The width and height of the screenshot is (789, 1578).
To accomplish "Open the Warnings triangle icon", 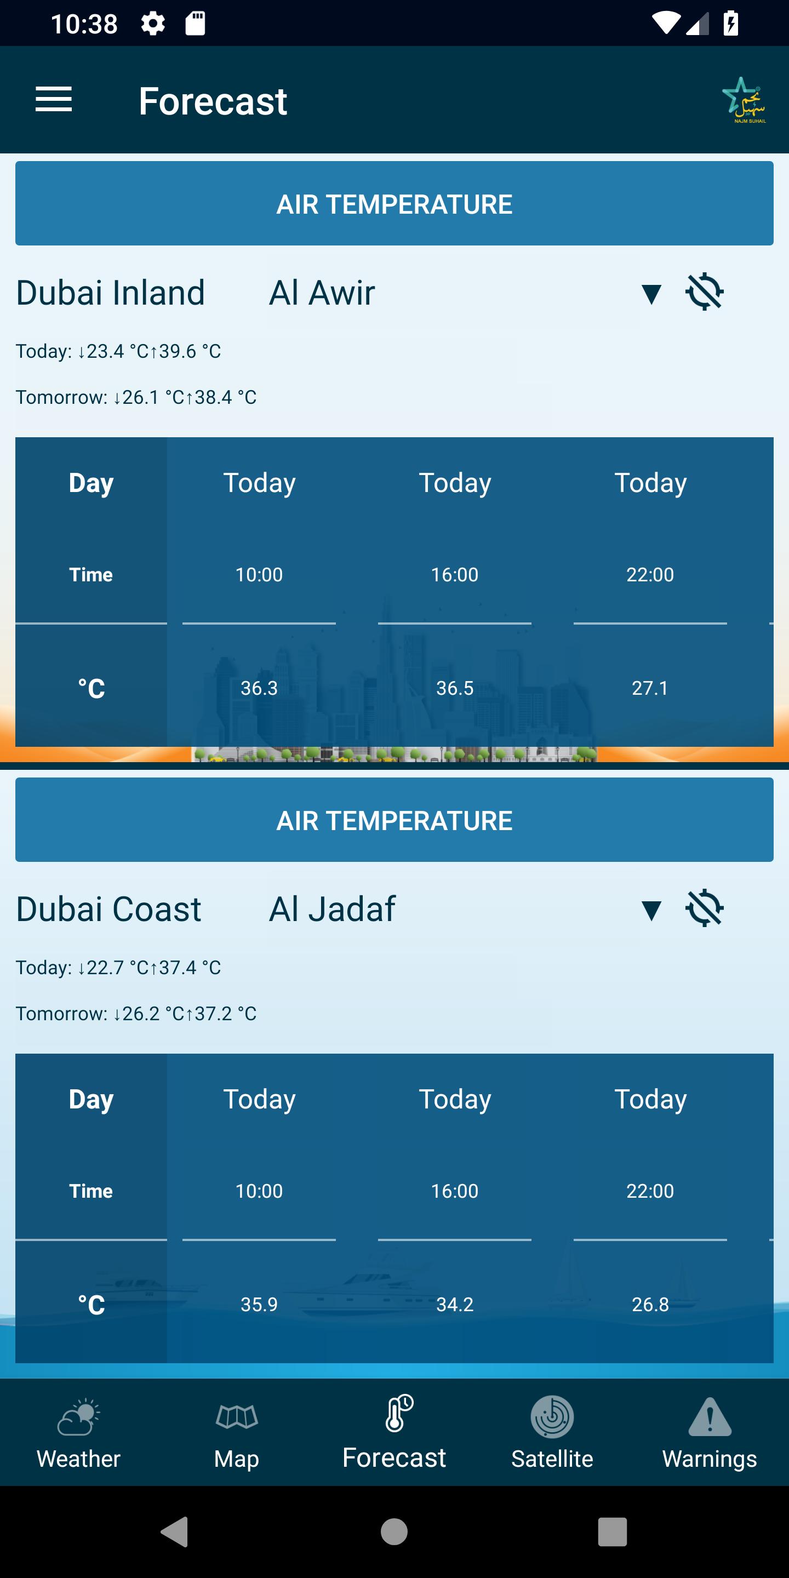I will (710, 1417).
